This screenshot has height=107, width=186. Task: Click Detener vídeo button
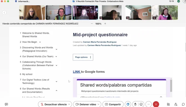pyautogui.click(x=86, y=104)
